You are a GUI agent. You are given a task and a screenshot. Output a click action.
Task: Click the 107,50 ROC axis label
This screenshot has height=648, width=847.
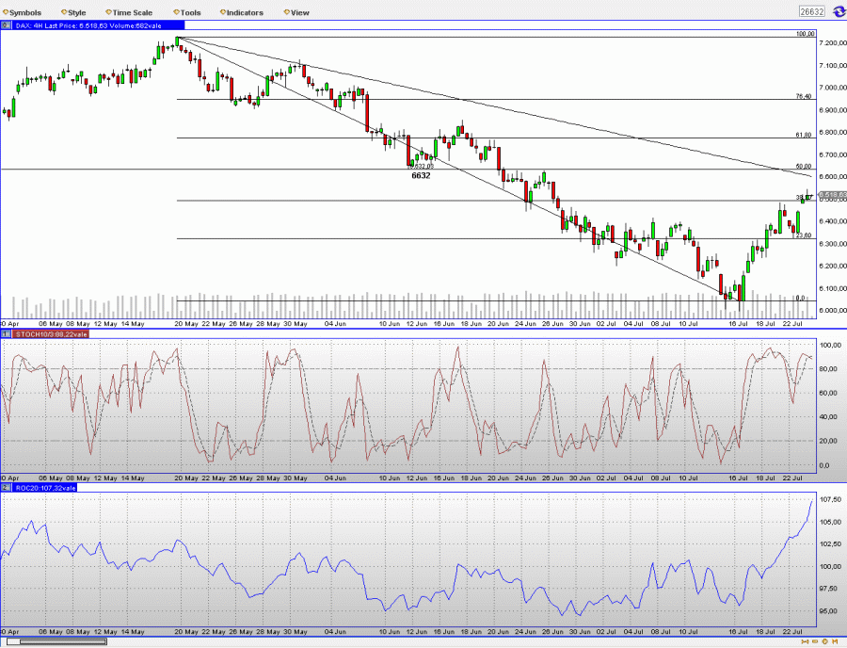pos(830,499)
